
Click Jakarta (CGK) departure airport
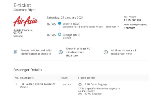pyautogui.click(x=72, y=24)
